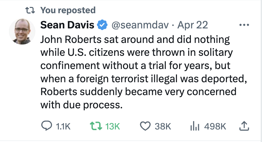262x142 pixels.
Task: Click the words John Roberts in tweet
Action: point(71,40)
